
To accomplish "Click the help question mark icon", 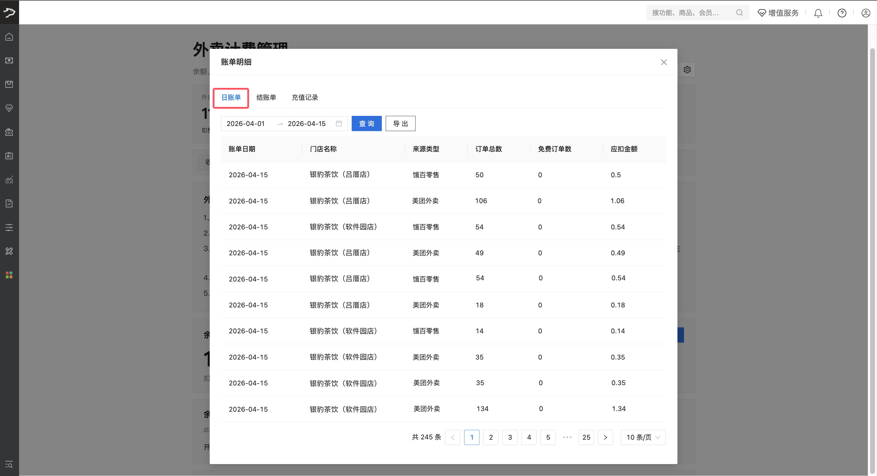I will [842, 13].
